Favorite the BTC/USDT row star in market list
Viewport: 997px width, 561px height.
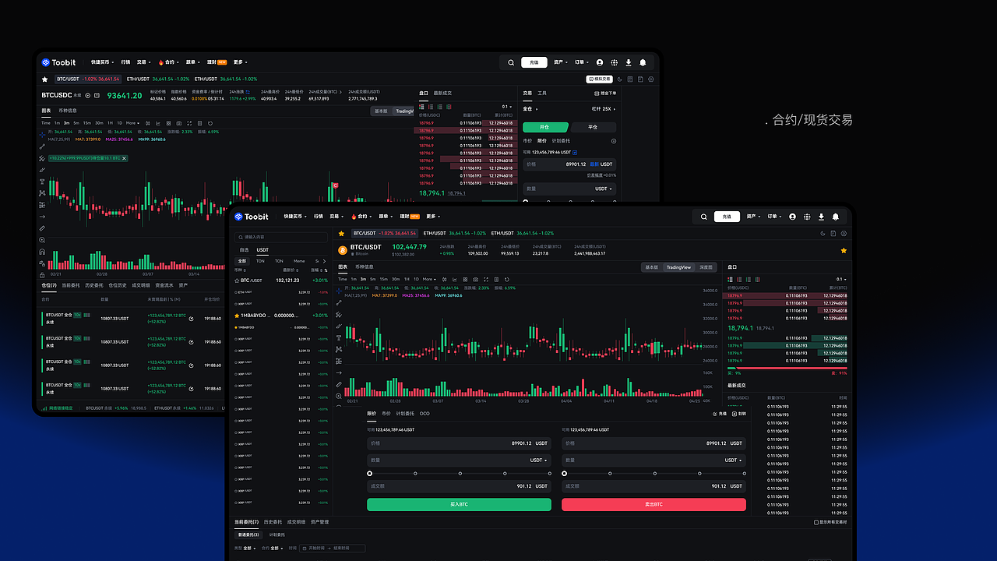coord(237,280)
